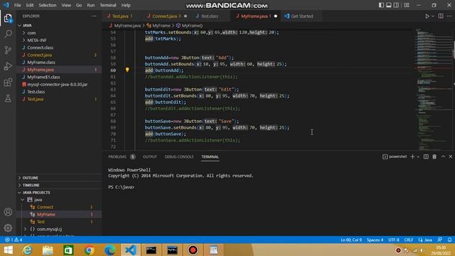The height and width of the screenshot is (256, 455).
Task: Click the lightbulb quick fix icon
Action: tap(127, 70)
